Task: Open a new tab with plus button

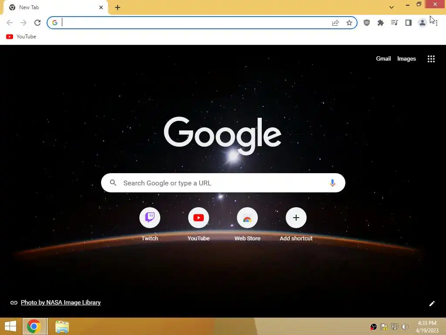Action: click(118, 7)
